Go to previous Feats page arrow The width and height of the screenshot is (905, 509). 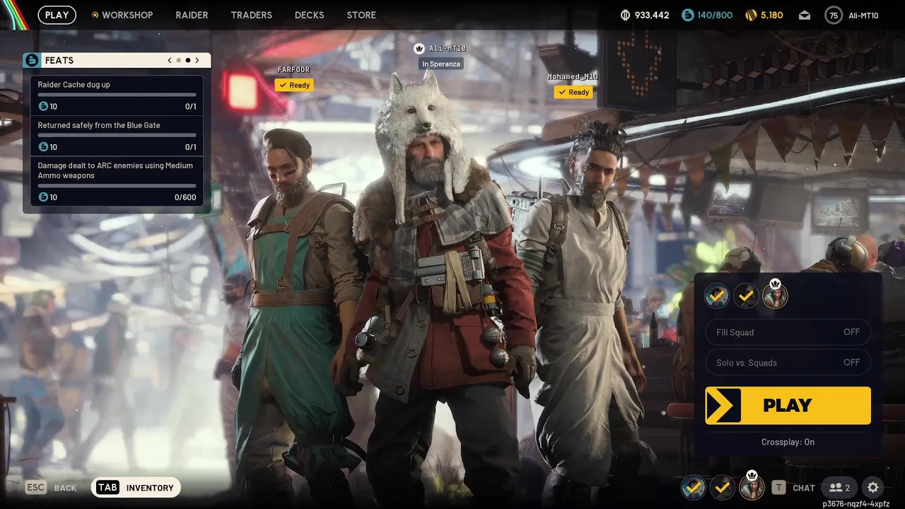pyautogui.click(x=170, y=60)
